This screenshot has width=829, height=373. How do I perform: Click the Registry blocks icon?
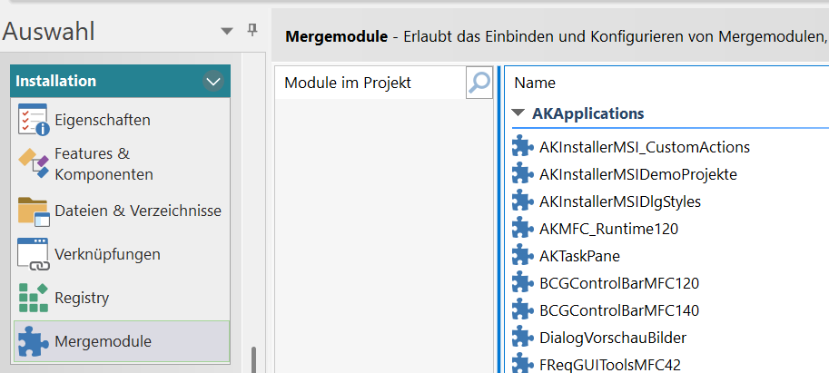coord(33,298)
